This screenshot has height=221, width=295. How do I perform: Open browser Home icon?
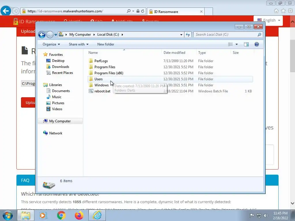(276, 11)
